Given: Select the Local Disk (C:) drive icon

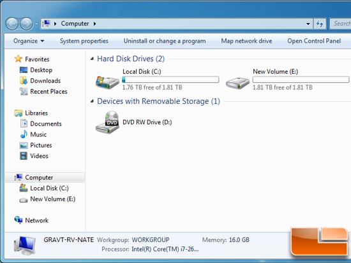Looking at the screenshot, I should click(107, 82).
